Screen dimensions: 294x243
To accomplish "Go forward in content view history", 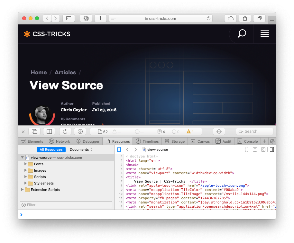I will click(135, 149).
